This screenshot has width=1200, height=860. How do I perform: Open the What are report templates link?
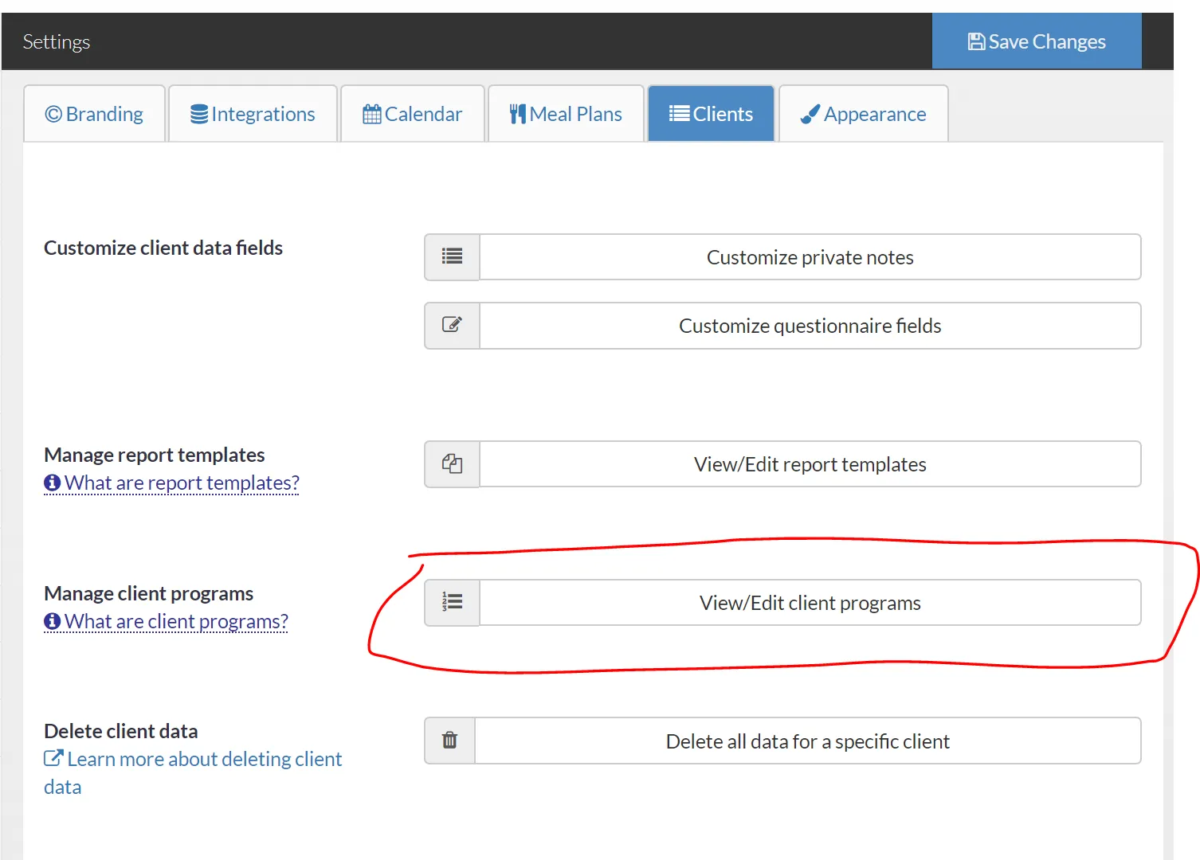[x=182, y=483]
